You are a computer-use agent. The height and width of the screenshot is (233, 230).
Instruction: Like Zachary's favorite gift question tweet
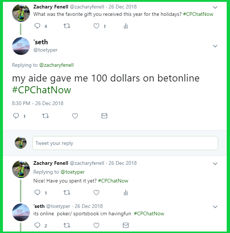96,26
